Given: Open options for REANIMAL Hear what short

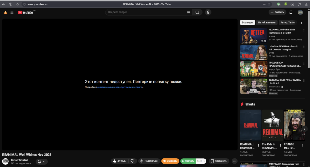Looking at the screenshot, I should coord(259,146).
